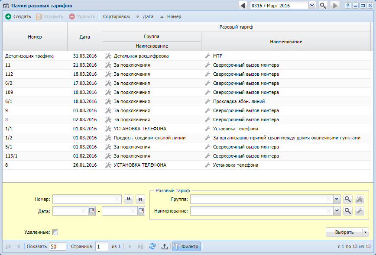Image resolution: width=376 pixels, height=255 pixels.
Task: Go to previous period arrow in title bar
Action: (243, 6)
